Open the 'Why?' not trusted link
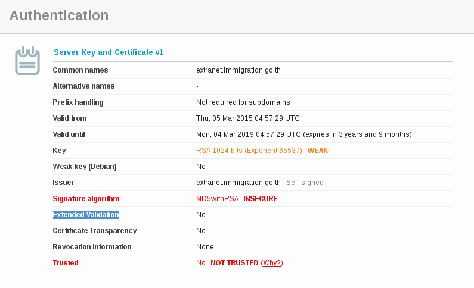 pyautogui.click(x=272, y=263)
